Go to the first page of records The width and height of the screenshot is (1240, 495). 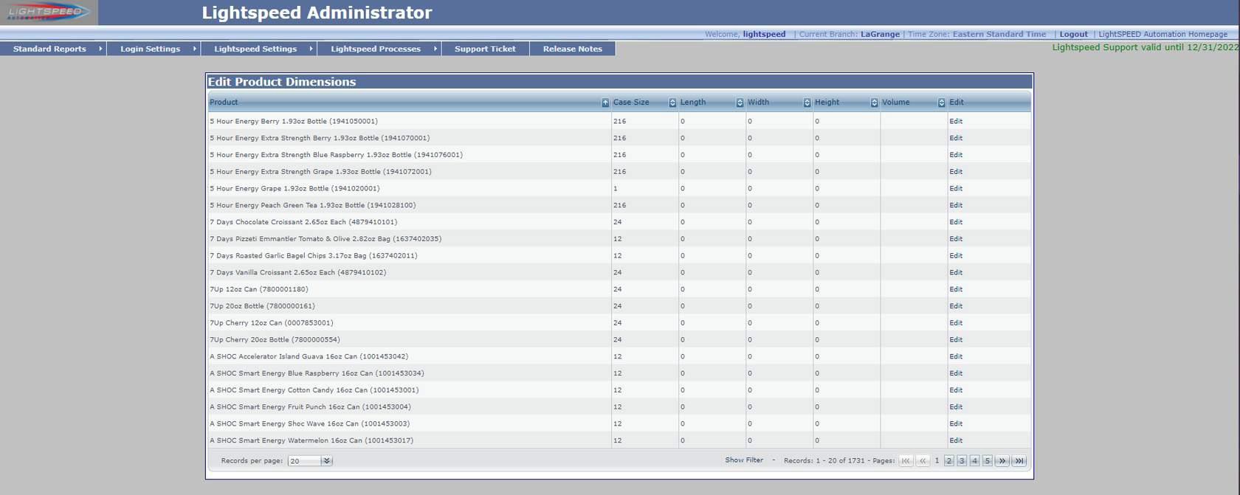[x=906, y=461]
